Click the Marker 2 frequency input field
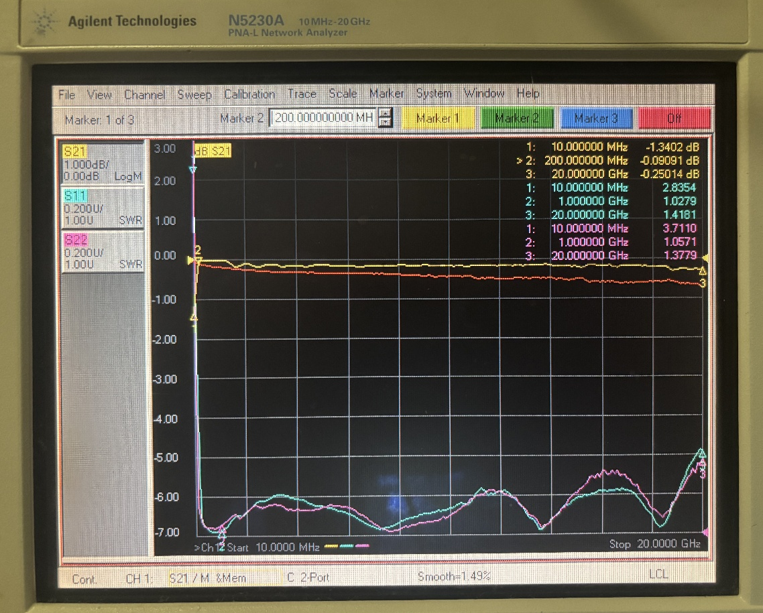 [323, 119]
